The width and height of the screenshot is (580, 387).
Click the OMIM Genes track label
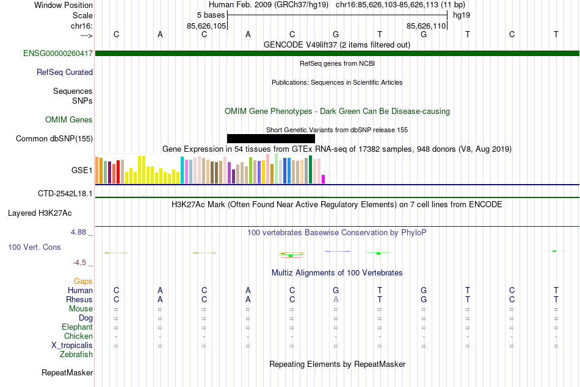tap(69, 120)
